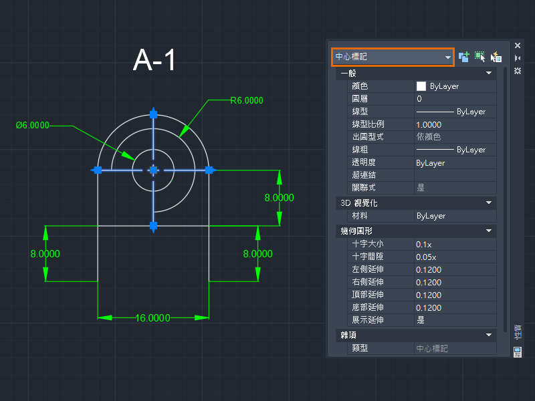This screenshot has width=535, height=401.
Task: Collapse the 雜項 section
Action: pos(489,336)
